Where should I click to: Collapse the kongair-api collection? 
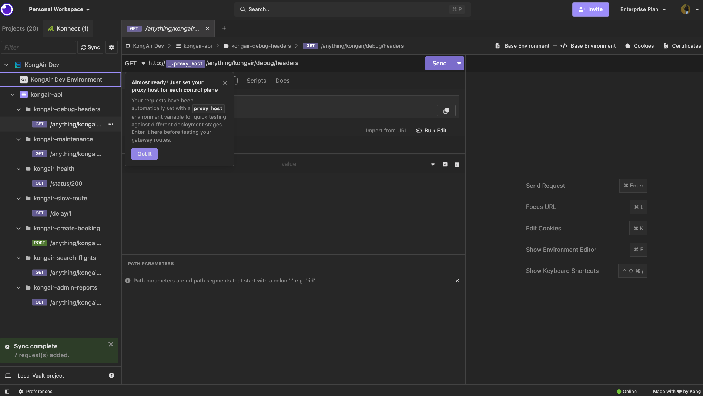pos(13,95)
